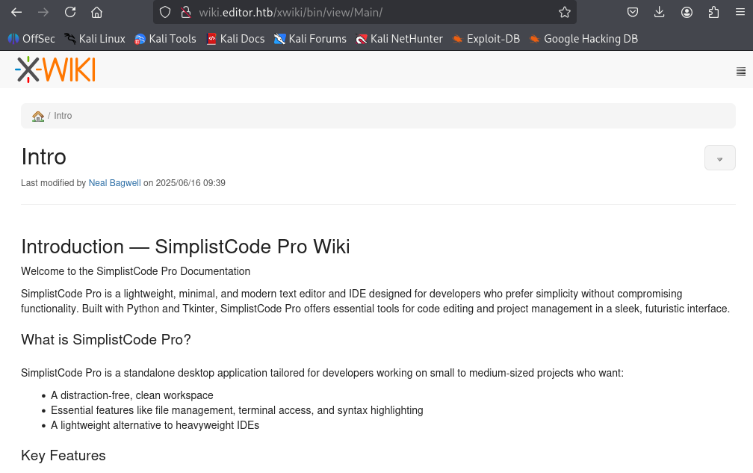The height and width of the screenshot is (473, 753).
Task: Open the Neal Bagwell author link
Action: [x=114, y=183]
